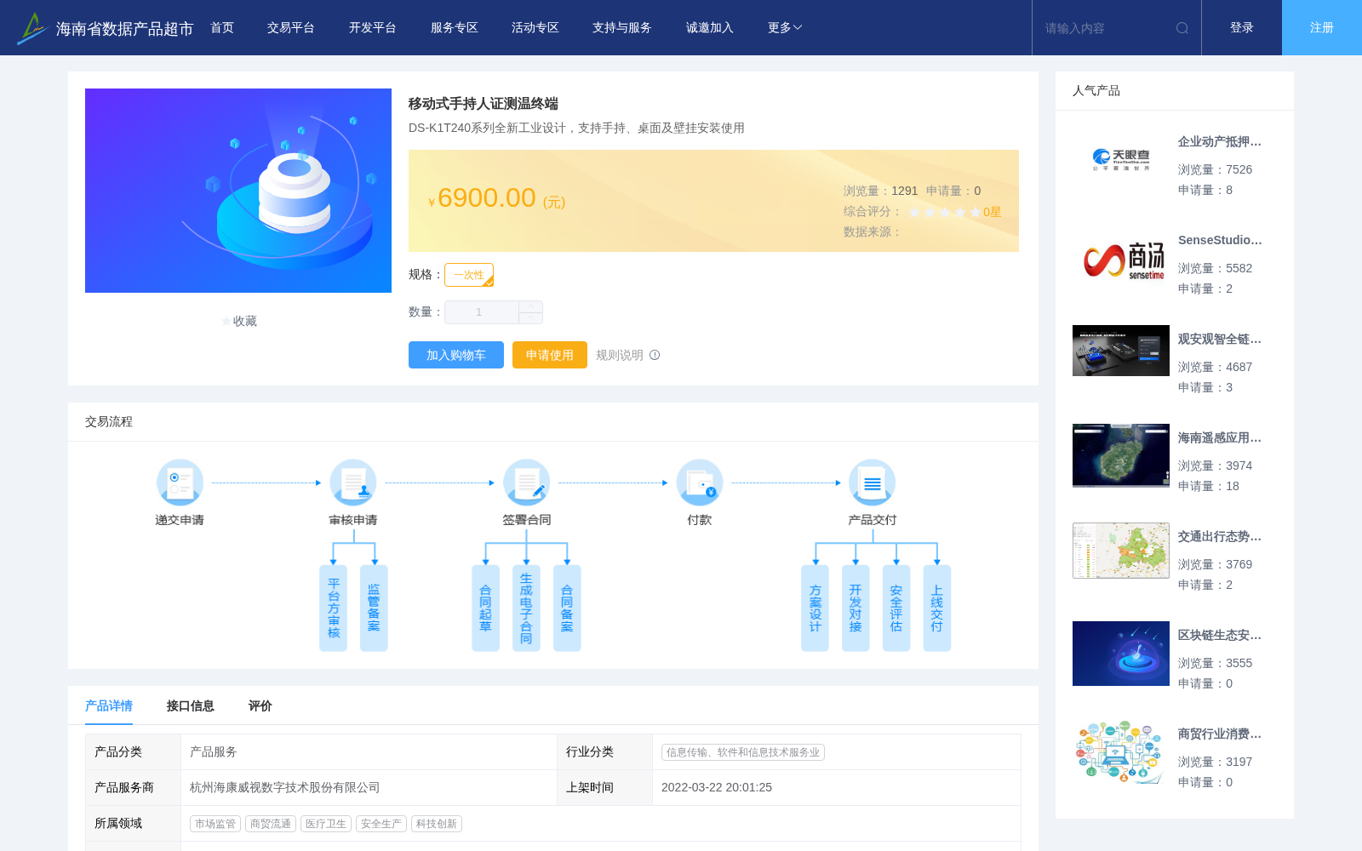The height and width of the screenshot is (851, 1362).
Task: Click the 申请使用 button
Action: [550, 355]
